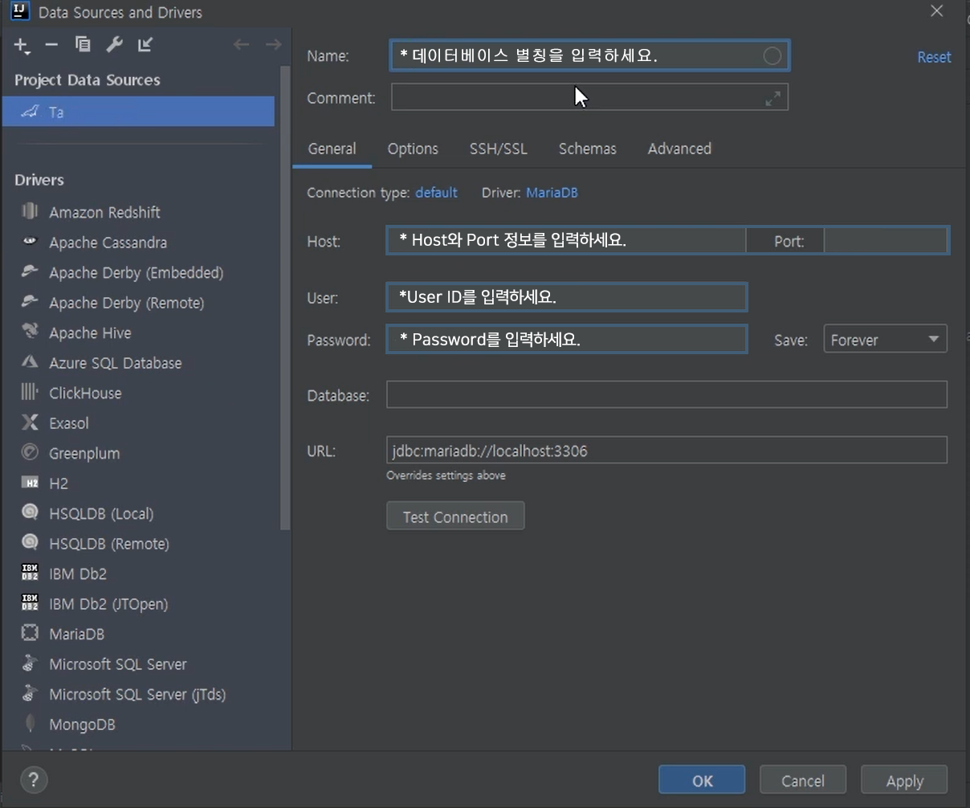Select the Ta project data source
This screenshot has width=970, height=808.
click(x=139, y=112)
